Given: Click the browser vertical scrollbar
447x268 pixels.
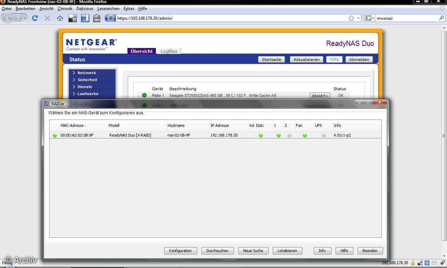Looking at the screenshot, I should pos(444,135).
